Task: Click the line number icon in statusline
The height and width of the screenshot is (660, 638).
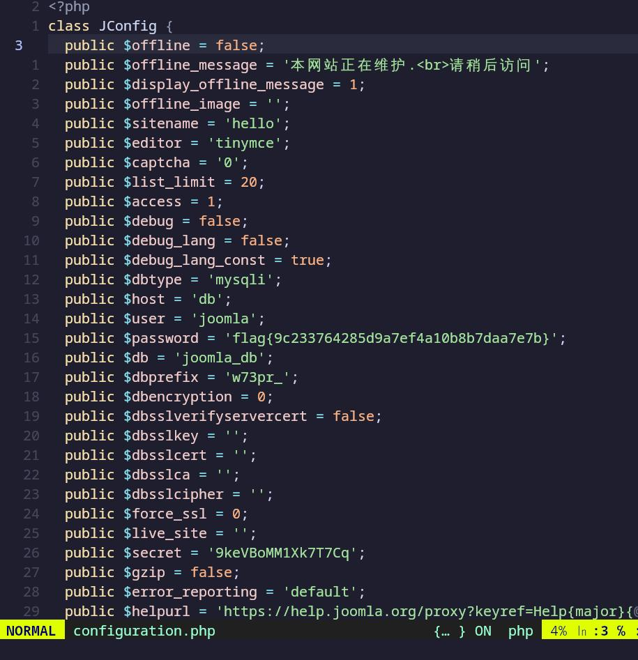Action: coord(582,631)
